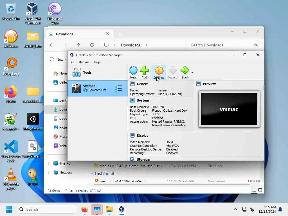The height and width of the screenshot is (216, 288).
Task: Click the PC monitor icon in address bar
Action: (106, 45)
